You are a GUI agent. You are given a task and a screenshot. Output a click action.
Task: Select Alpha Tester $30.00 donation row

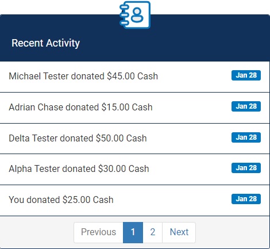coord(135,169)
